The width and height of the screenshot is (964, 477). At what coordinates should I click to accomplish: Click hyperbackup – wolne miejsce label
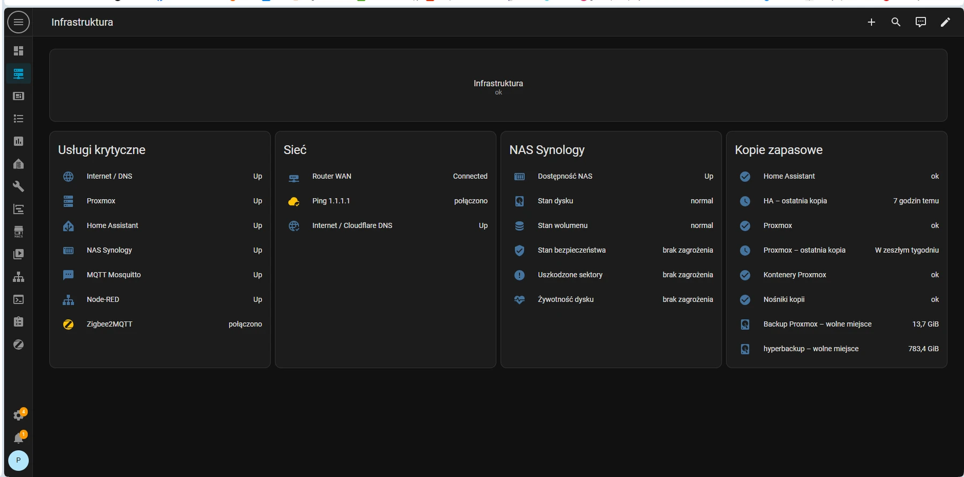pyautogui.click(x=811, y=349)
